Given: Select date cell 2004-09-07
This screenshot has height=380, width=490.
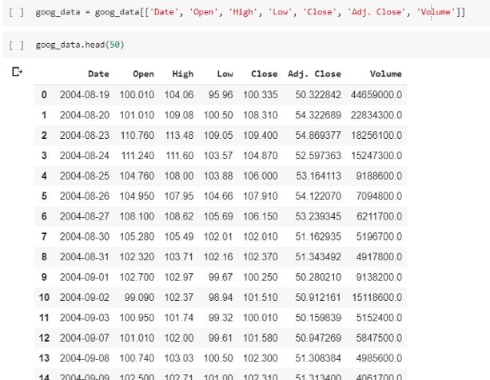Looking at the screenshot, I should pyautogui.click(x=85, y=338).
